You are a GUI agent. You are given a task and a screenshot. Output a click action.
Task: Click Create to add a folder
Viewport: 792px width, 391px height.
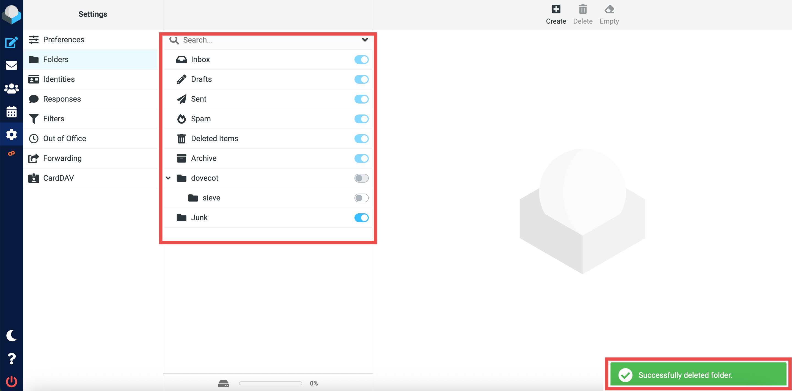tap(555, 14)
